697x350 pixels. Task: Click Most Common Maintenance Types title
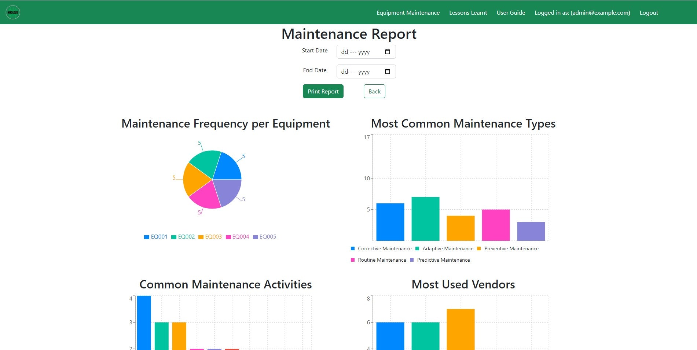[x=463, y=124]
